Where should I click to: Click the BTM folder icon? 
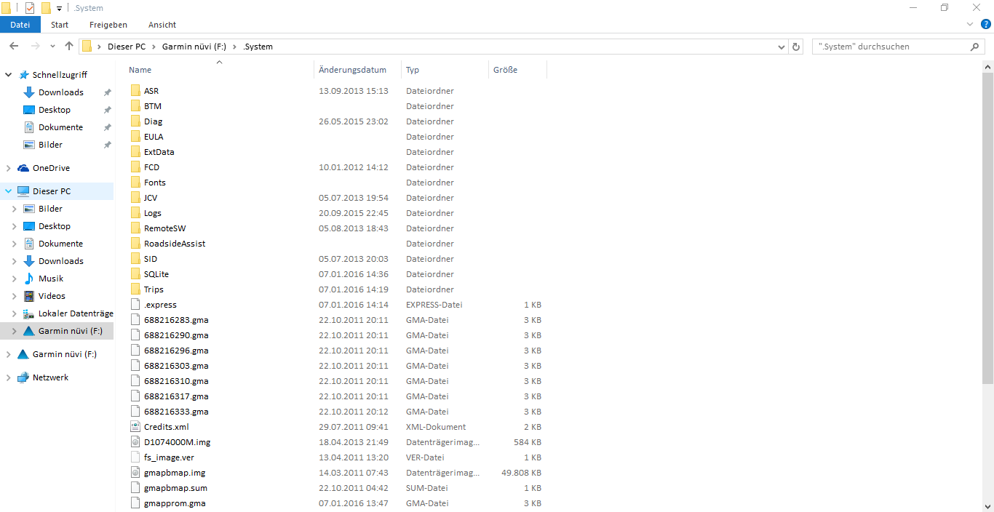tap(135, 106)
